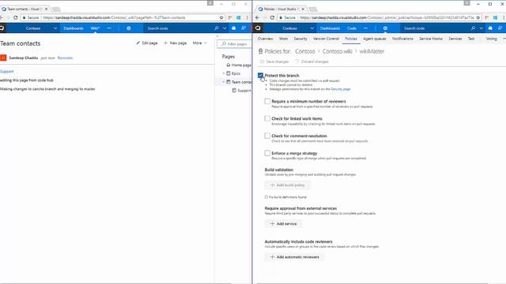
Task: Click search magnifier in wiki window header
Action: coord(216,28)
